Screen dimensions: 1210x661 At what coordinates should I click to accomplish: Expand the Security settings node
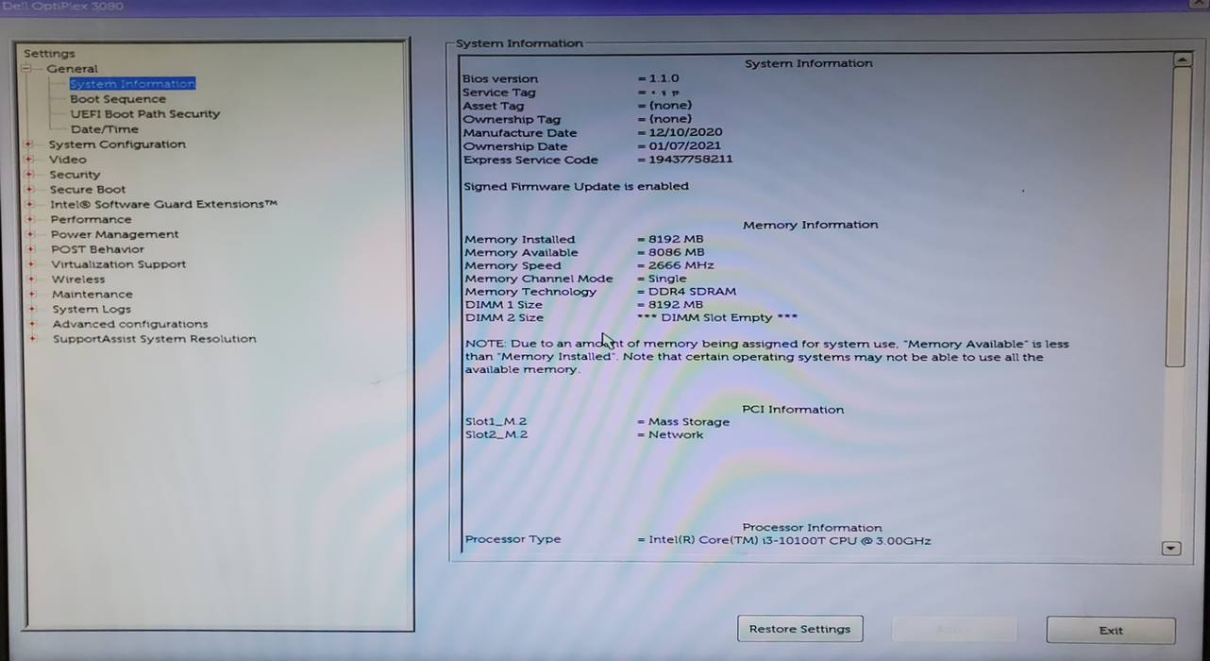click(x=29, y=175)
